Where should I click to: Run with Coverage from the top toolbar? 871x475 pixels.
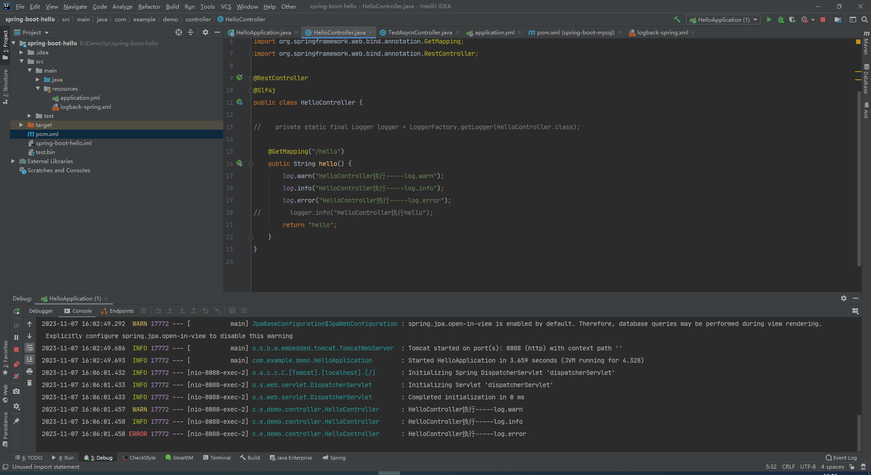[792, 19]
